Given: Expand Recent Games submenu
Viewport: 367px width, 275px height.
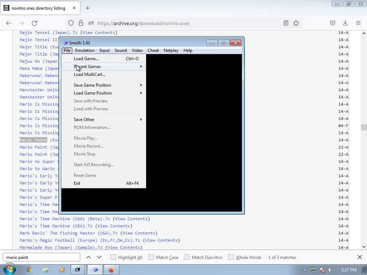Looking at the screenshot, I should click(104, 67).
